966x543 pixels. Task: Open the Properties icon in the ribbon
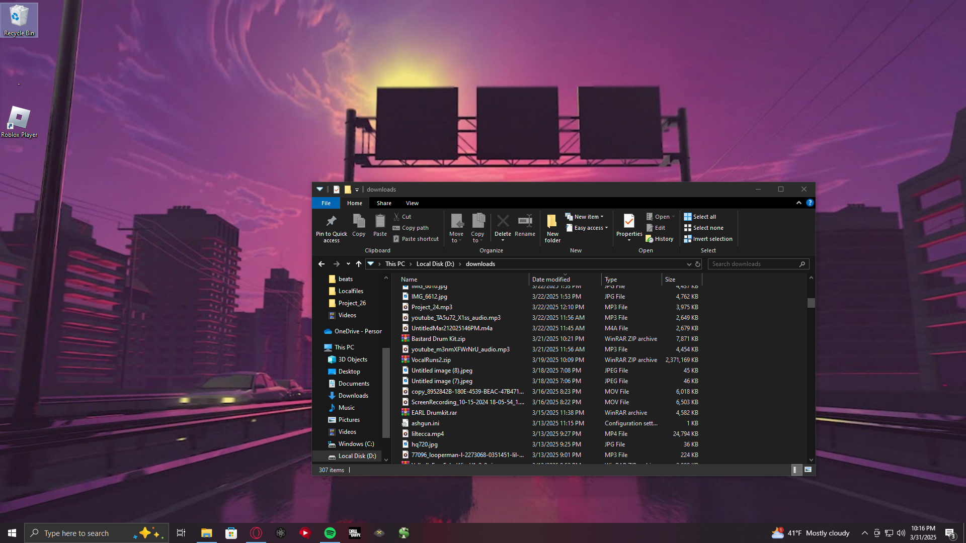click(x=629, y=222)
